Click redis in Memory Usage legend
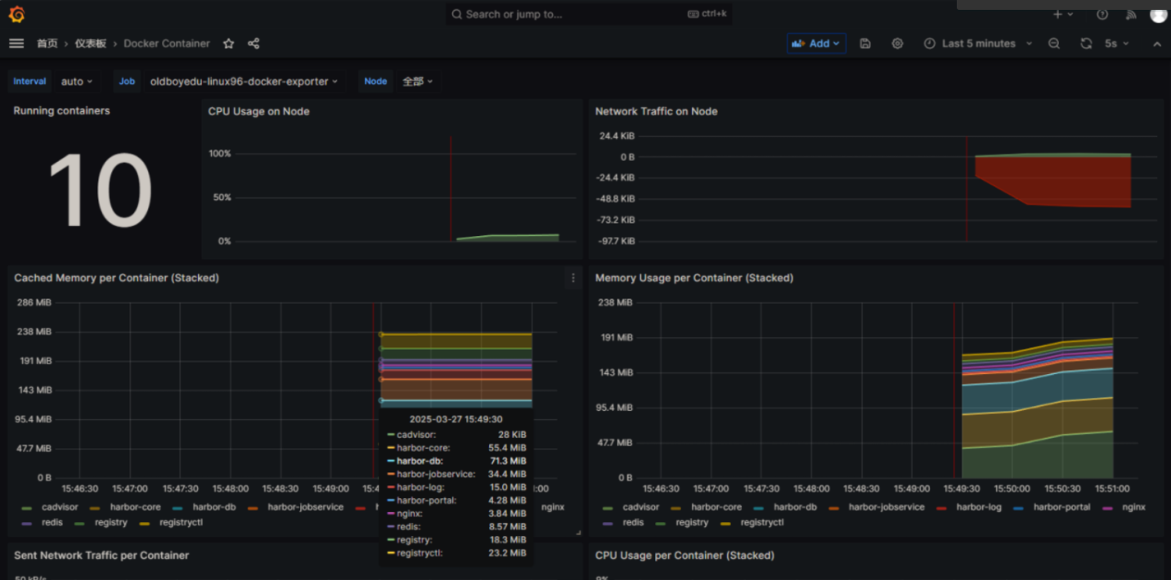This screenshot has width=1171, height=580. point(633,522)
